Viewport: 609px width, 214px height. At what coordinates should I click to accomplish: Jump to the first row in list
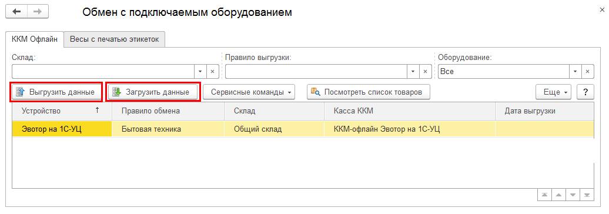tap(544, 195)
